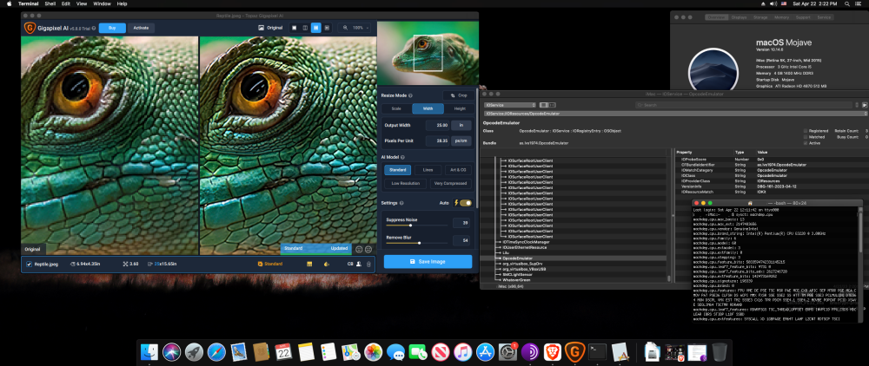Check the Registered checkbox
The height and width of the screenshot is (366, 869).
point(806,131)
